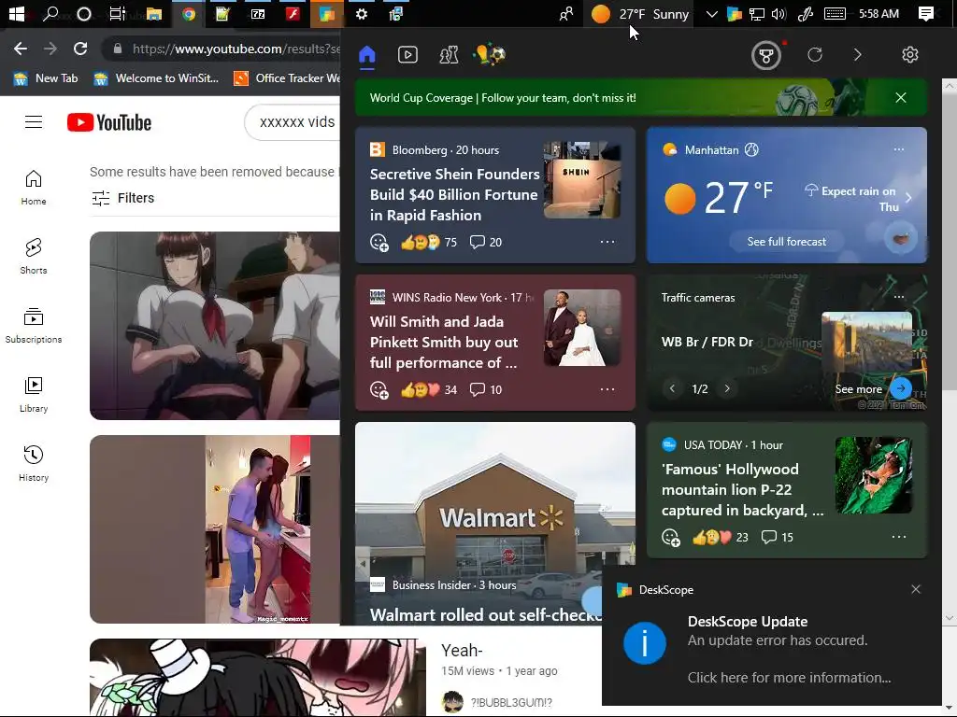Viewport: 957px width, 717px height.
Task: Click the YouTube URL address bar
Action: (x=235, y=49)
